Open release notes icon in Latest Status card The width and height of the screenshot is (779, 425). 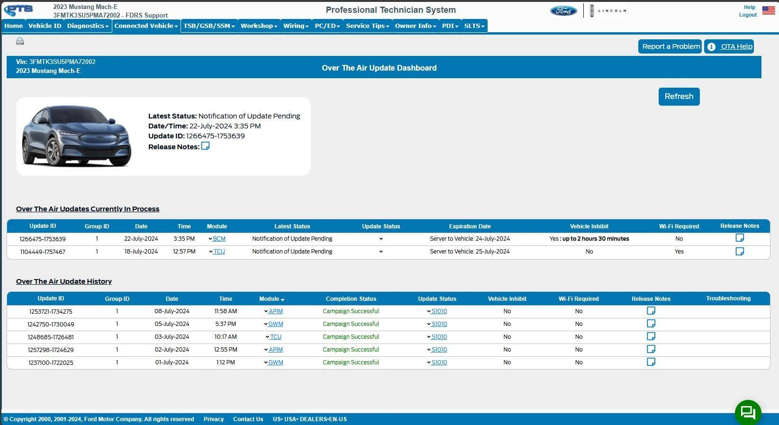[205, 146]
